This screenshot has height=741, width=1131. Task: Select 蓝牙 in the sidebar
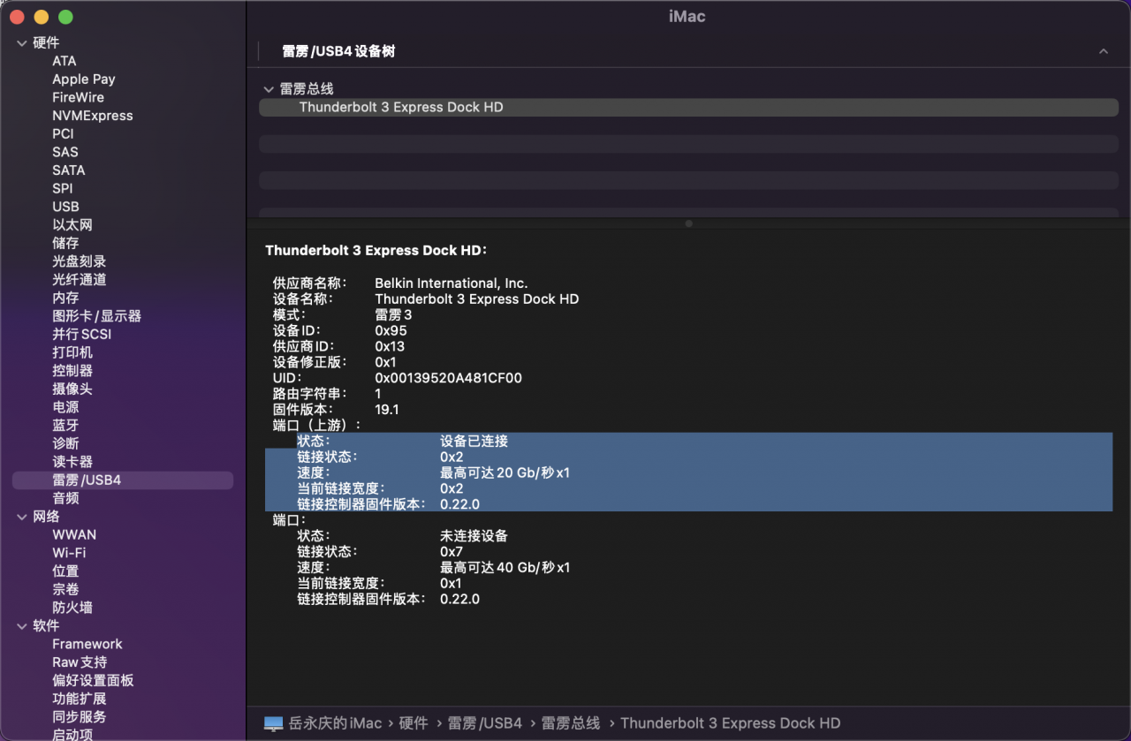pos(65,425)
